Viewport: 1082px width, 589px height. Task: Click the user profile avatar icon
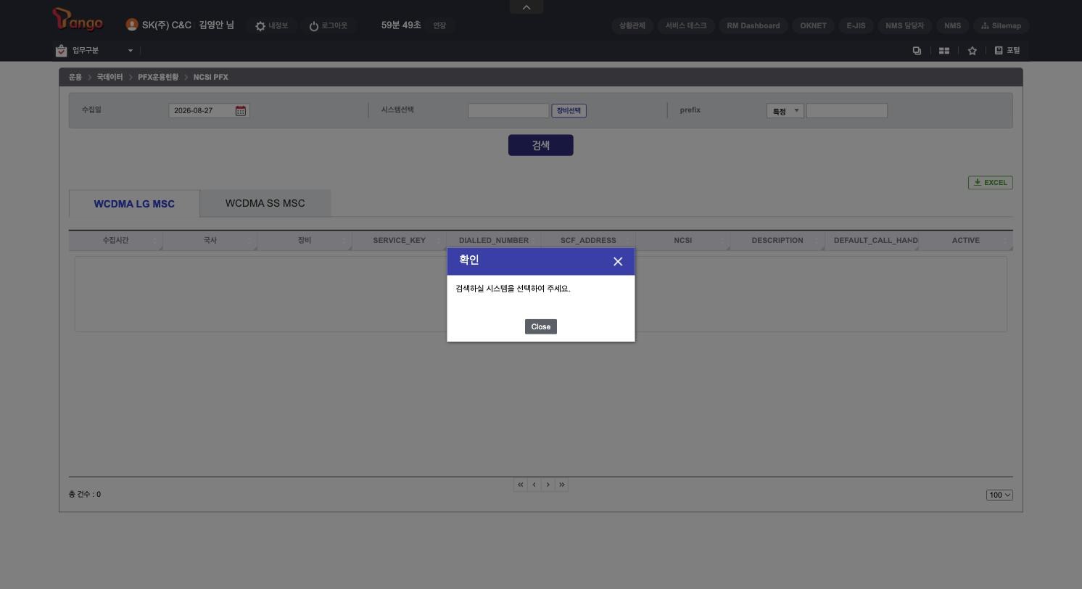(x=132, y=25)
